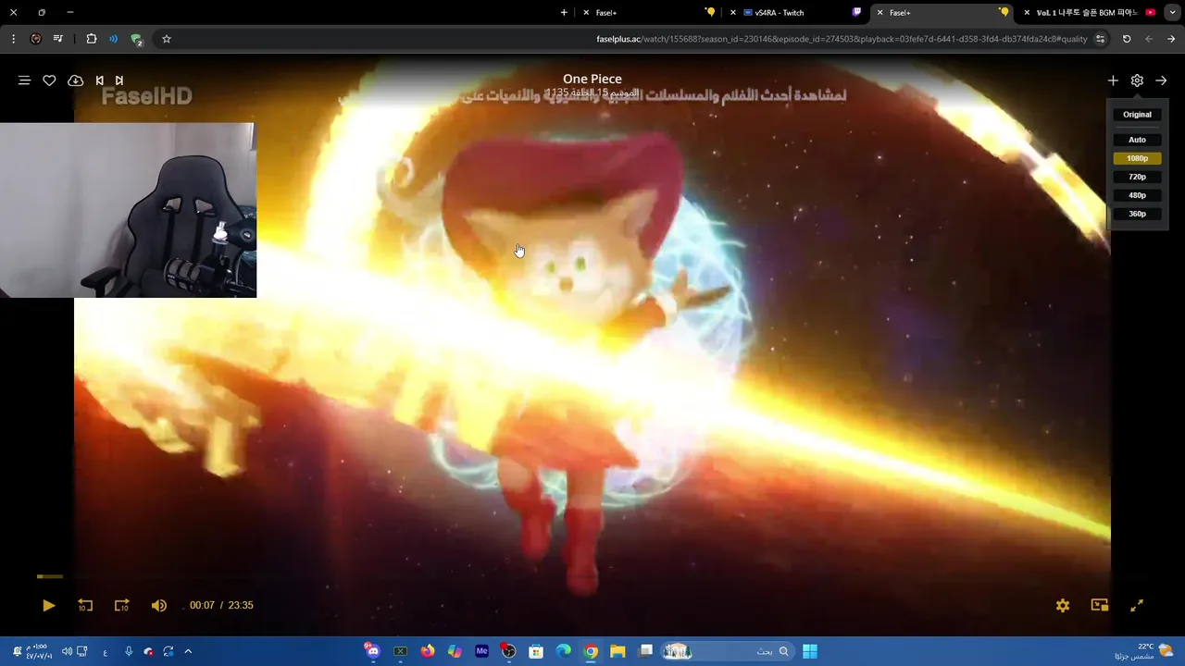This screenshot has height=666, width=1185.
Task: Select Original quality option
Action: (x=1137, y=115)
